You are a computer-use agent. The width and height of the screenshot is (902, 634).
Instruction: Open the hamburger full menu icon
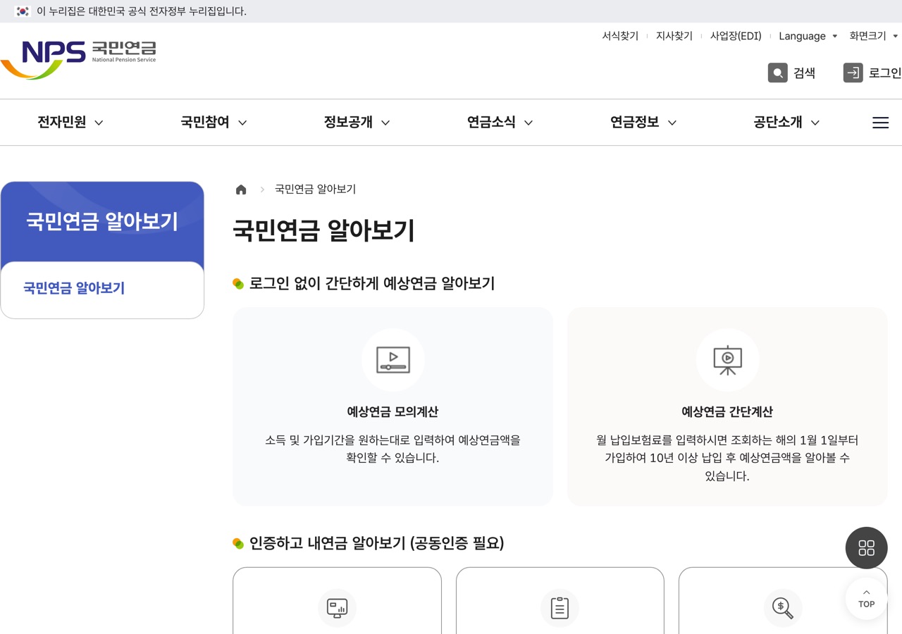pos(880,123)
